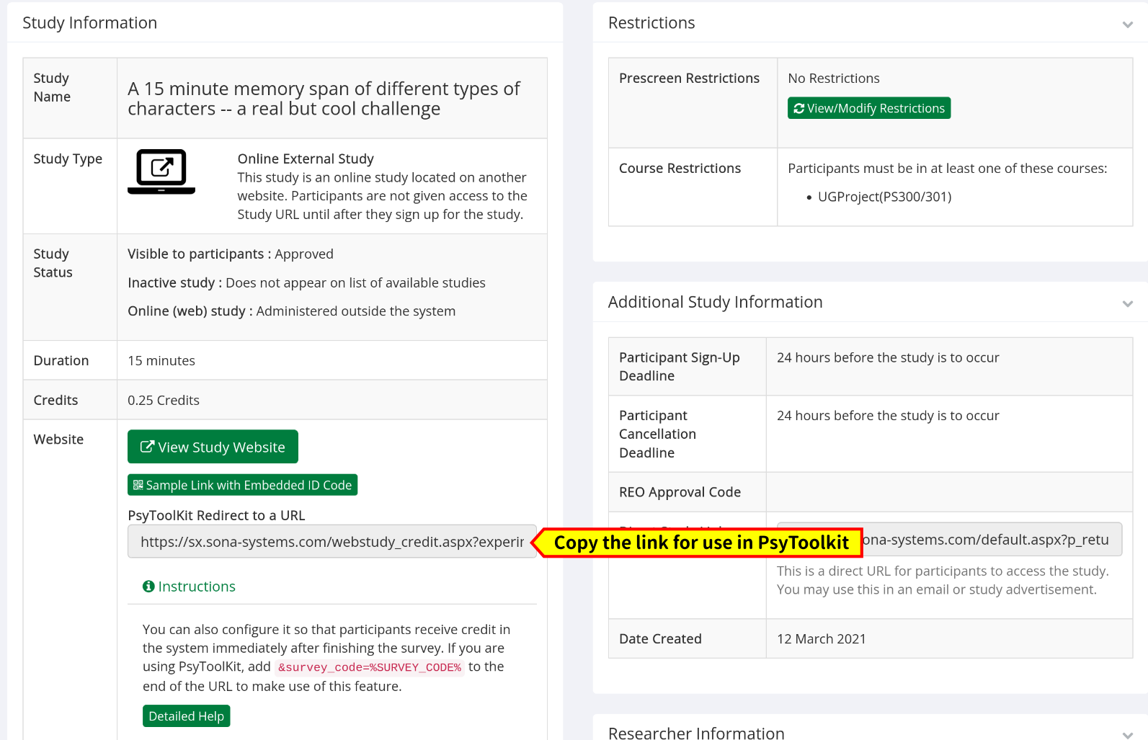Click the Visible to participants status line
This screenshot has height=740, width=1148.
point(231,254)
